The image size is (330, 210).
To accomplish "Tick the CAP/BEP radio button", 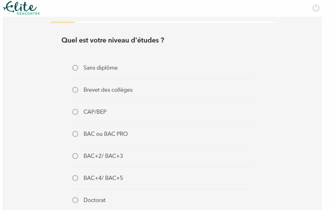I will [x=75, y=112].
